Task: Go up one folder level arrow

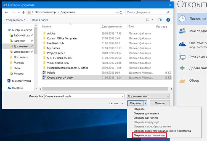Action: click(x=23, y=12)
